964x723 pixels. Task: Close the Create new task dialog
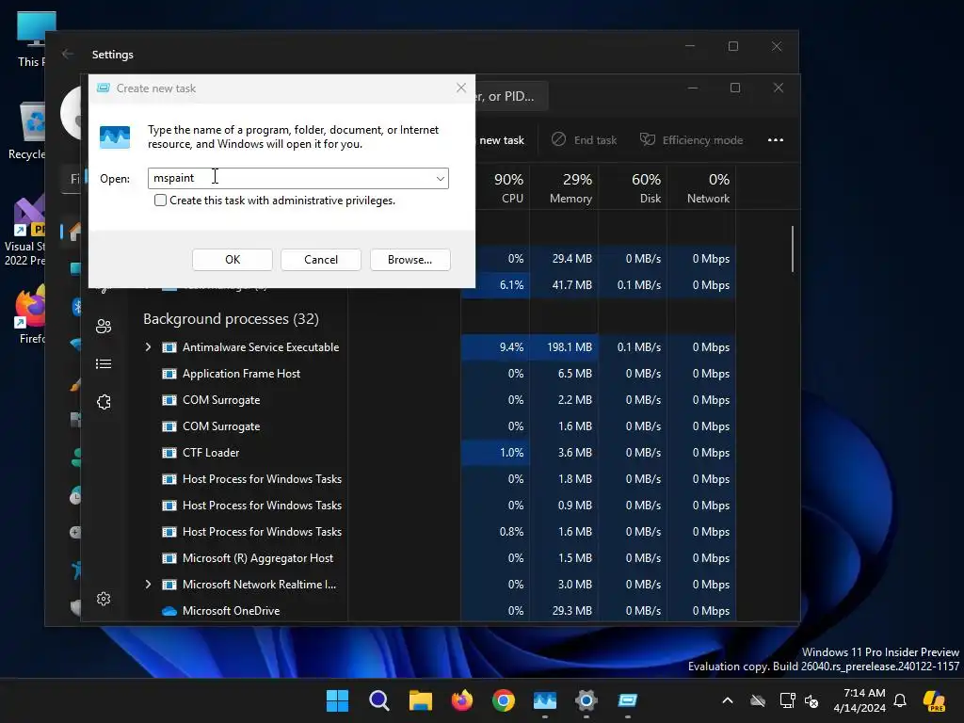tap(461, 88)
